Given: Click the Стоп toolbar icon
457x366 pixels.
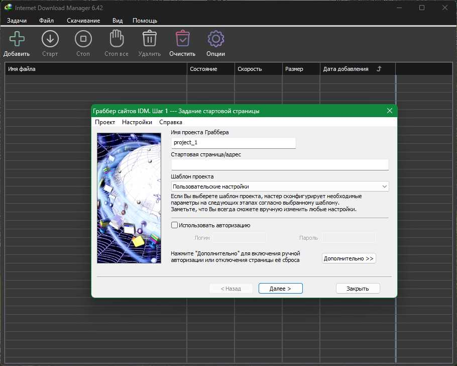Looking at the screenshot, I should coord(83,39).
